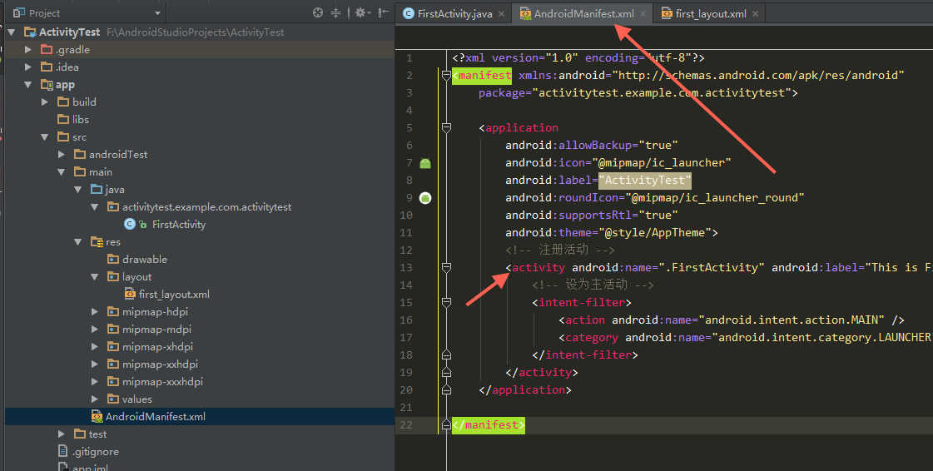The height and width of the screenshot is (471, 933).
Task: Expand the .idea folder
Action: [28, 67]
